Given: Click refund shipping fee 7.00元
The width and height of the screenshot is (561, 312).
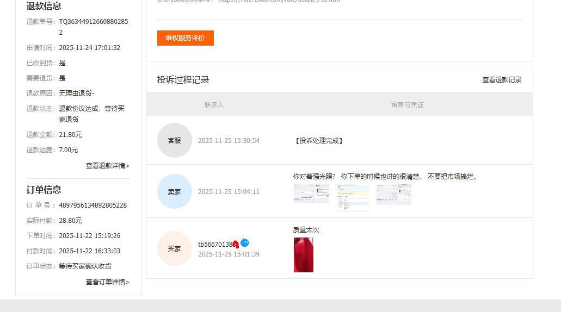Looking at the screenshot, I should pos(69,149).
